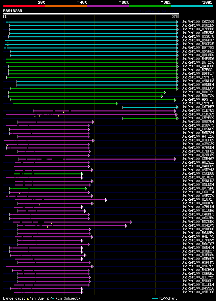Select the UniRef100_B9KQL1 hit name
The height and width of the screenshot is (301, 216).
pyautogui.click(x=198, y=281)
